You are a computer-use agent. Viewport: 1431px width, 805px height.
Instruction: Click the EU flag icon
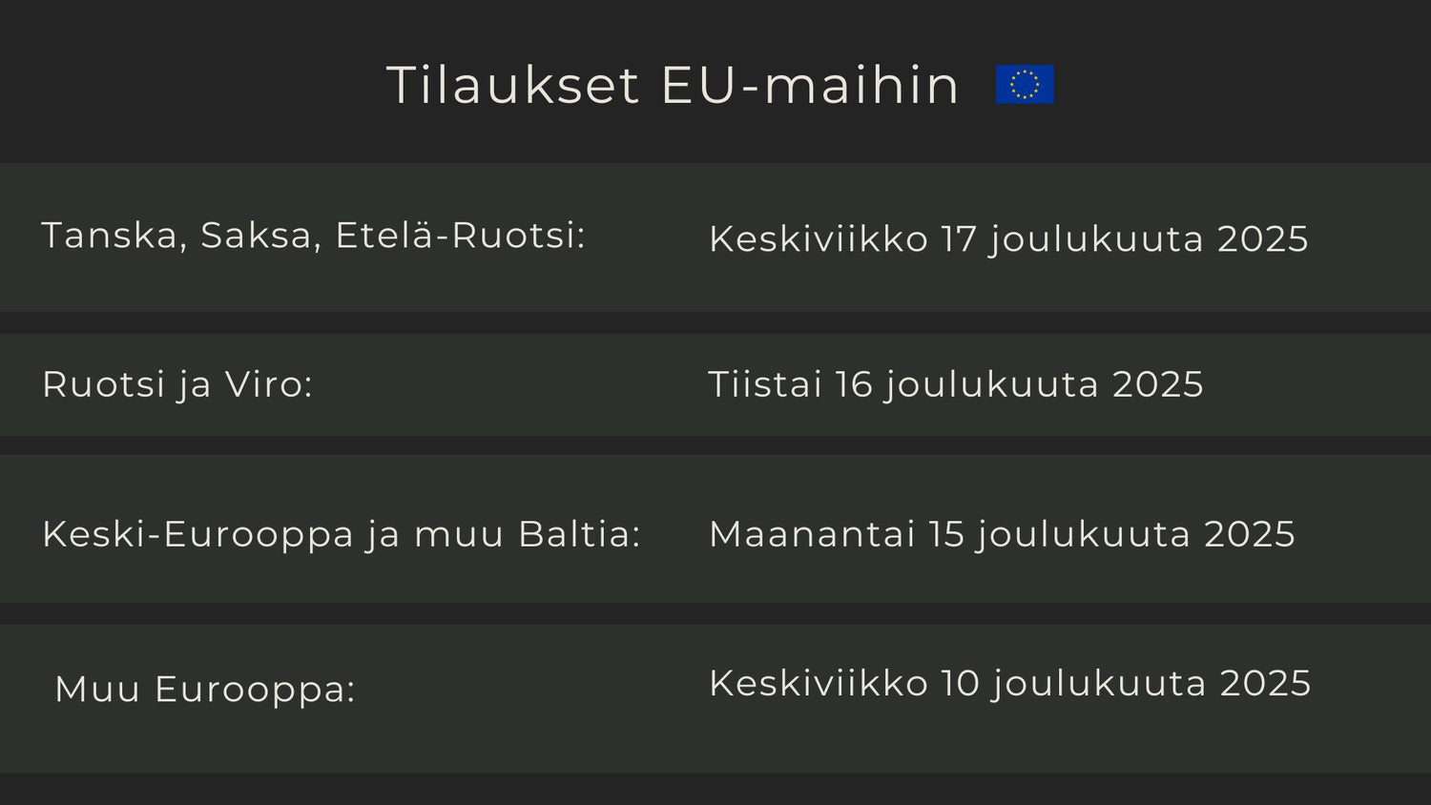(1025, 84)
